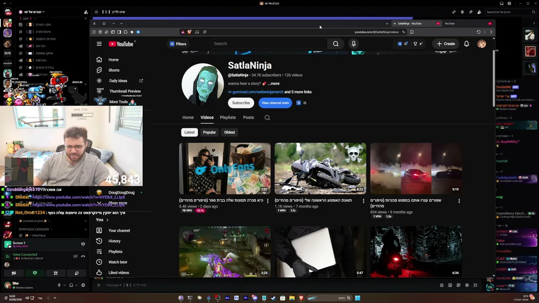Toggle Discord noise suppression icon
The image size is (539, 303).
click(75, 256)
